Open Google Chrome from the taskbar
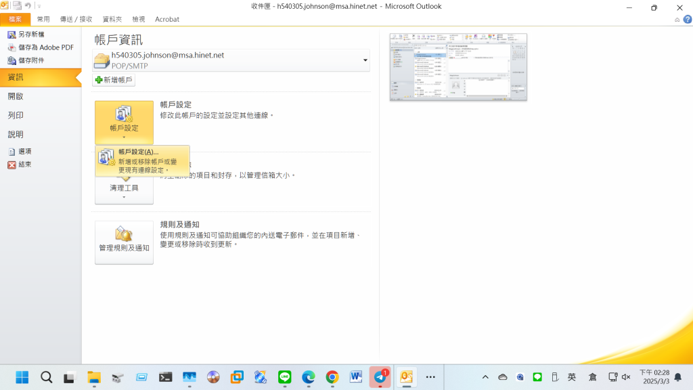 click(x=332, y=377)
